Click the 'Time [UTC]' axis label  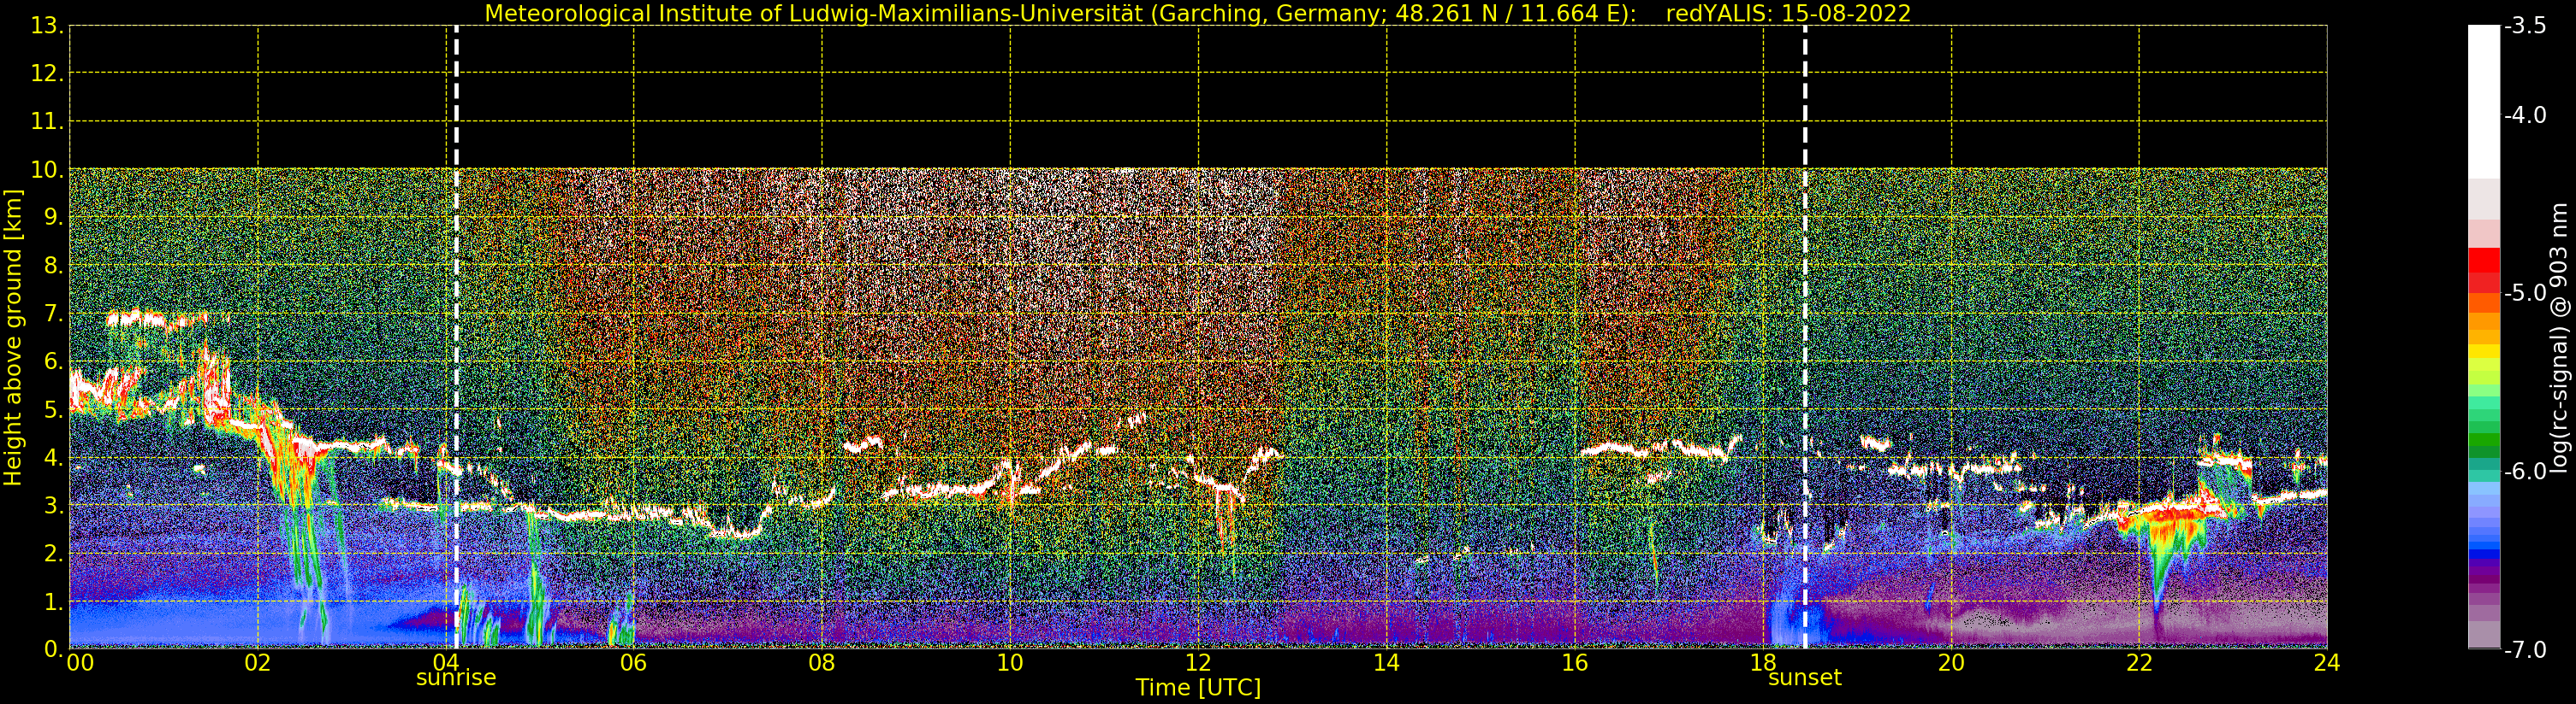[1198, 687]
